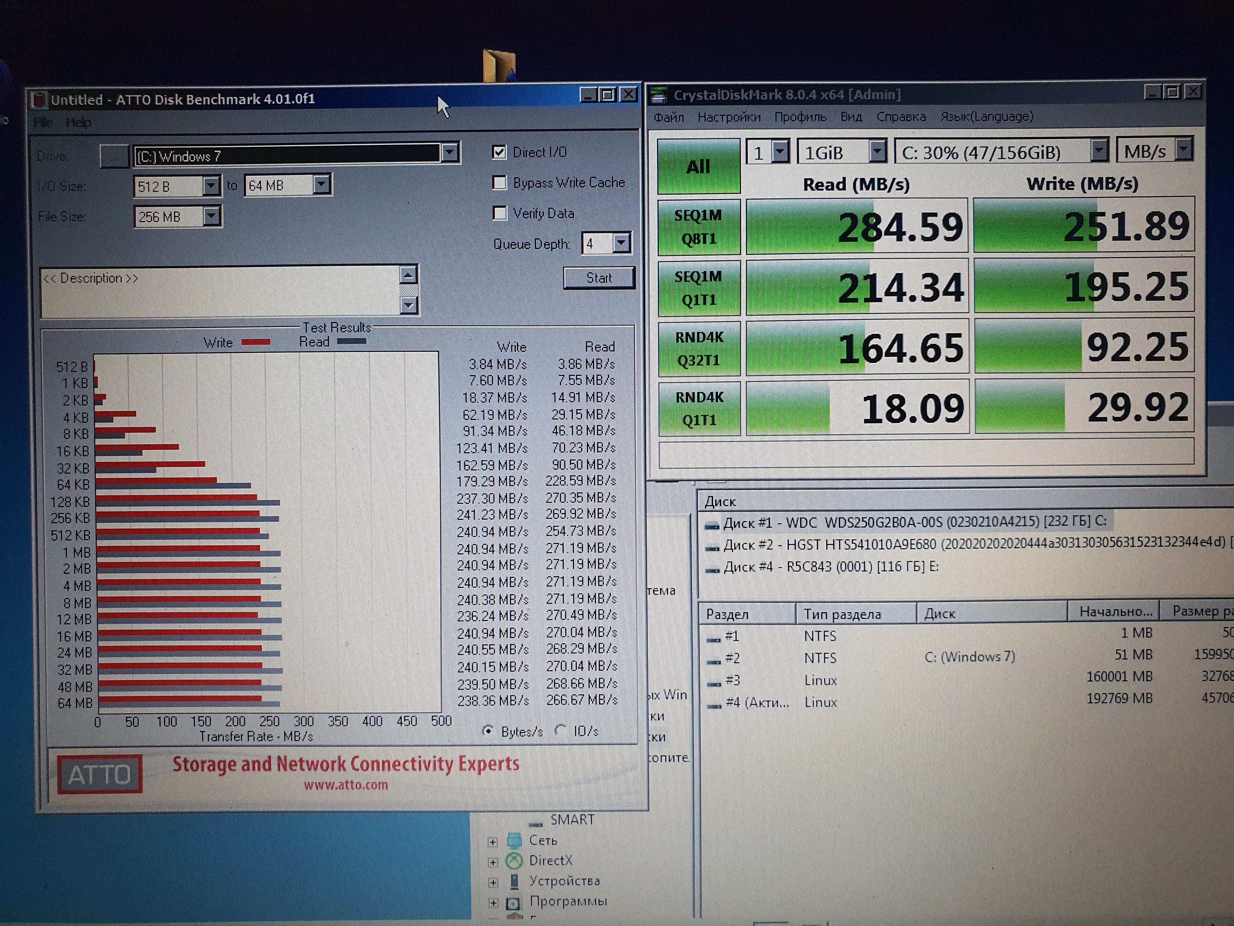This screenshot has height=926, width=1234.
Task: Open the Queue Depth dropdown
Action: coord(621,243)
